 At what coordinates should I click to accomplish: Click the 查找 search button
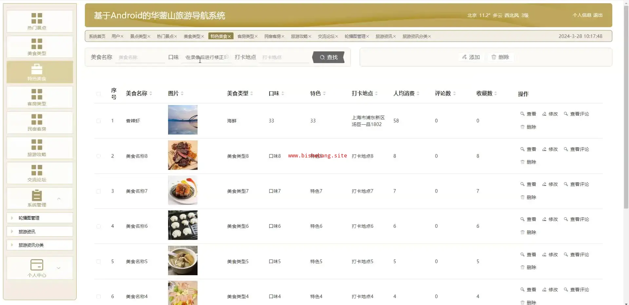pos(329,57)
